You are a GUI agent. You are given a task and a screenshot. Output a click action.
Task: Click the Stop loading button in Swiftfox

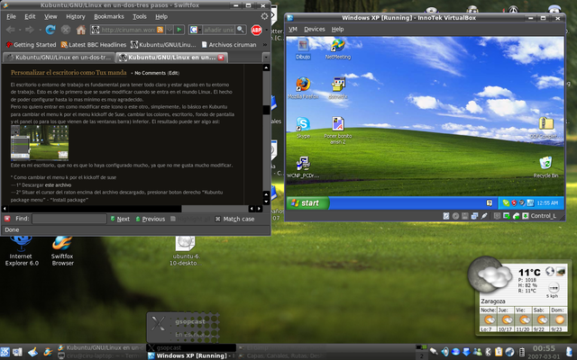click(66, 30)
